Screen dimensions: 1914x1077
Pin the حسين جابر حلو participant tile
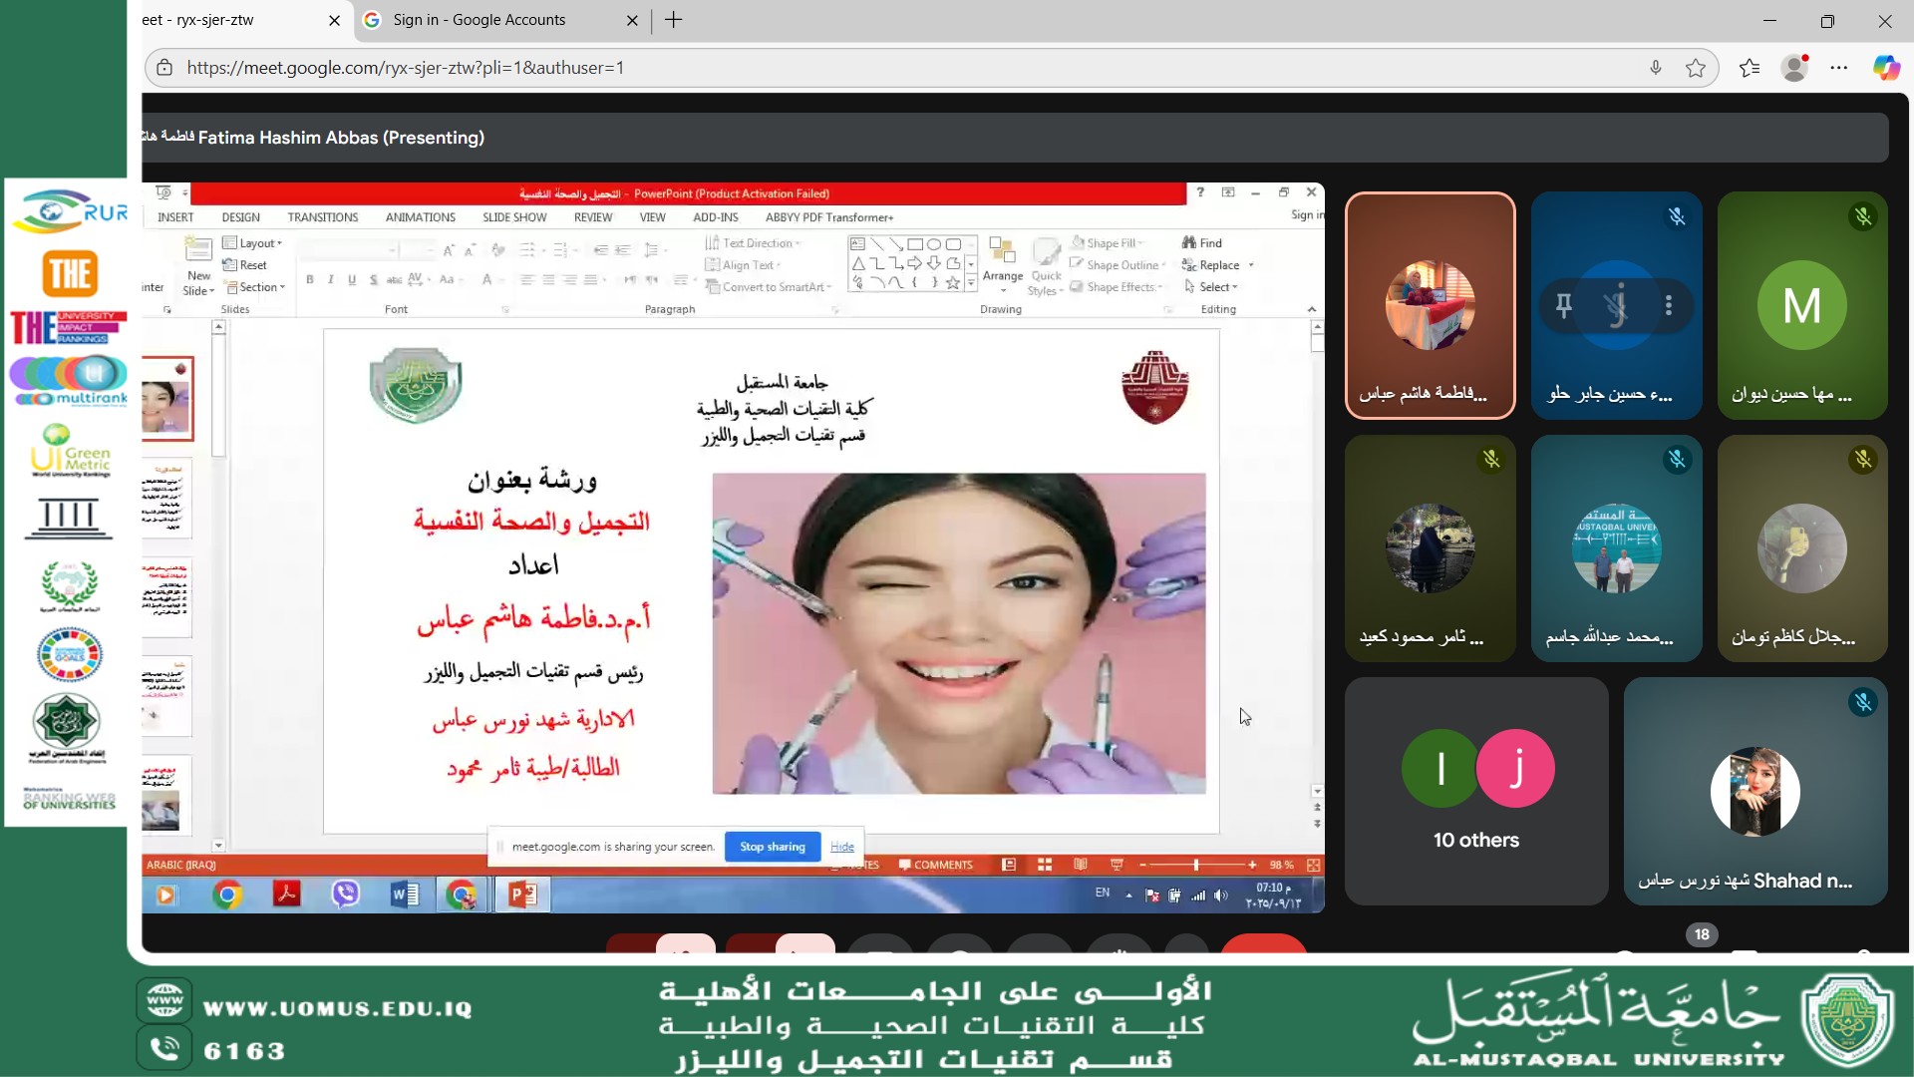(1564, 305)
